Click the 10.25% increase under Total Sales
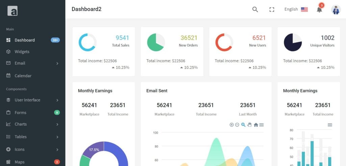This screenshot has width=346, height=166. click(121, 67)
